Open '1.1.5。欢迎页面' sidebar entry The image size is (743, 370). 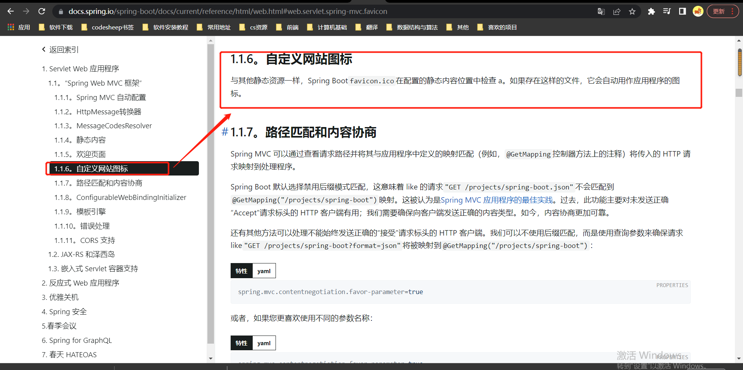click(80, 154)
